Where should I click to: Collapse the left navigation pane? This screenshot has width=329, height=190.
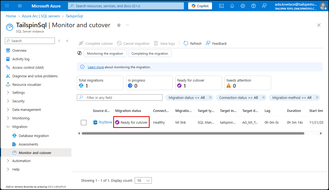coord(67,41)
